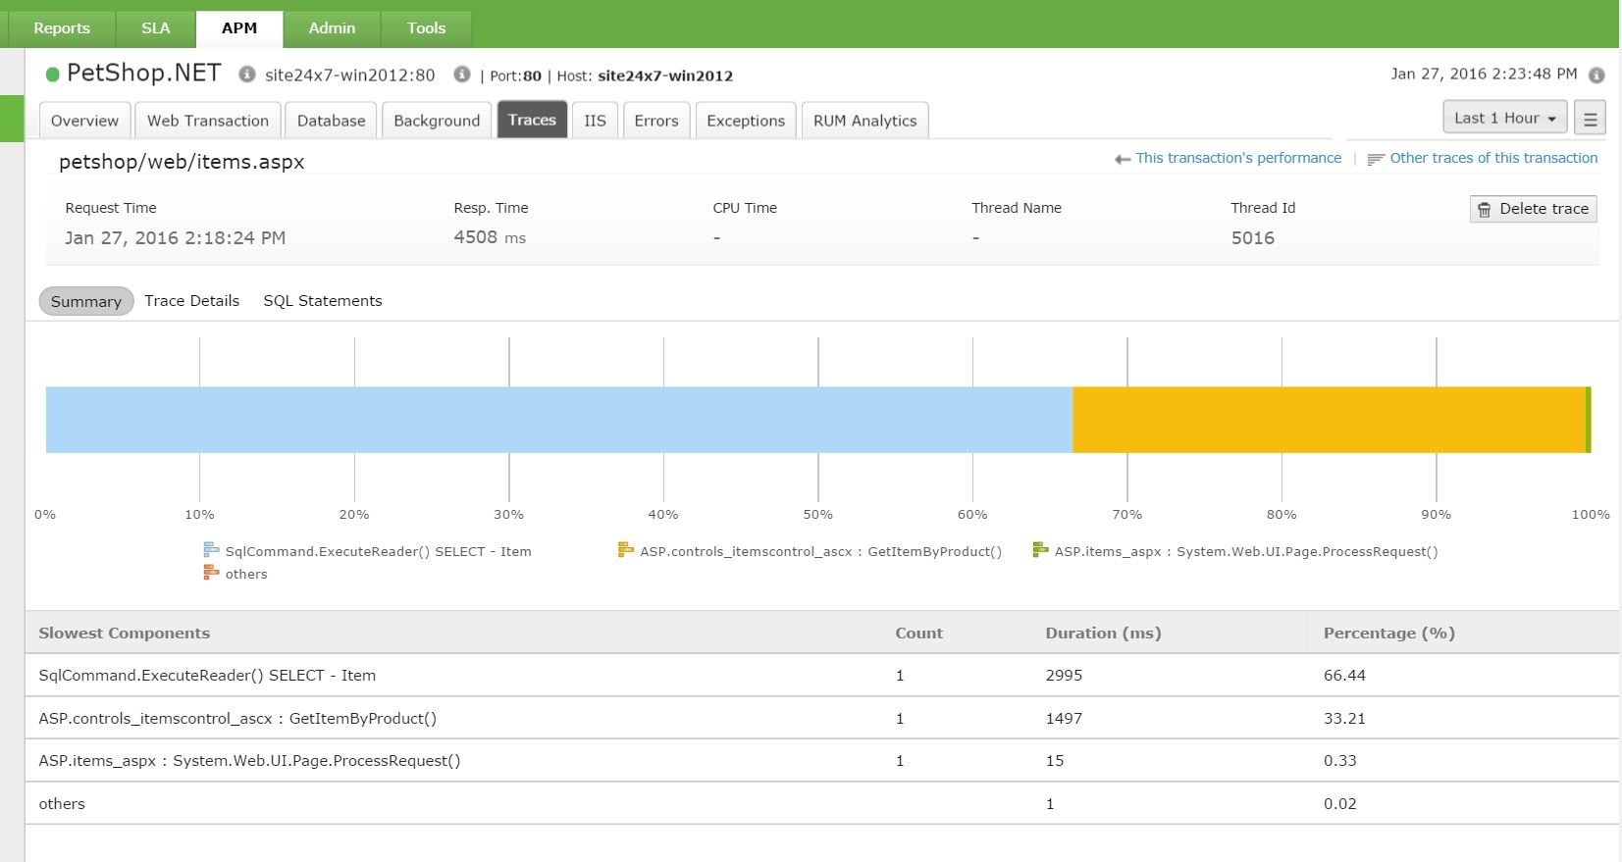Click response time 4508 ms value

490,237
